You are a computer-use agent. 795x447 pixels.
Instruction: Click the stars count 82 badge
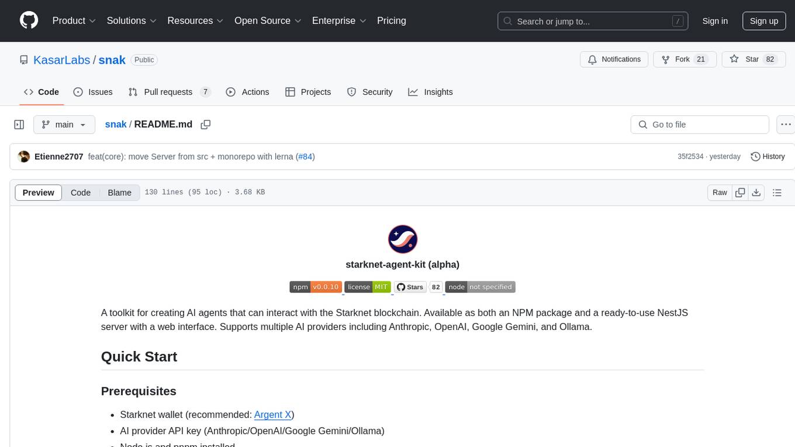[436, 287]
